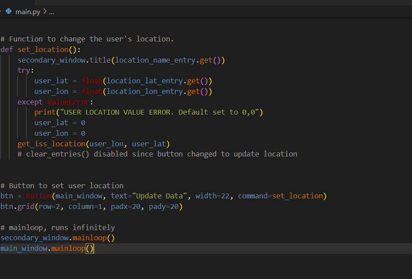
Task: Click the btn.grid(row=2, column=1...) line
Action: [x=92, y=206]
